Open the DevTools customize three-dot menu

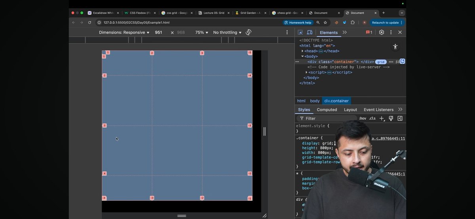click(x=391, y=32)
